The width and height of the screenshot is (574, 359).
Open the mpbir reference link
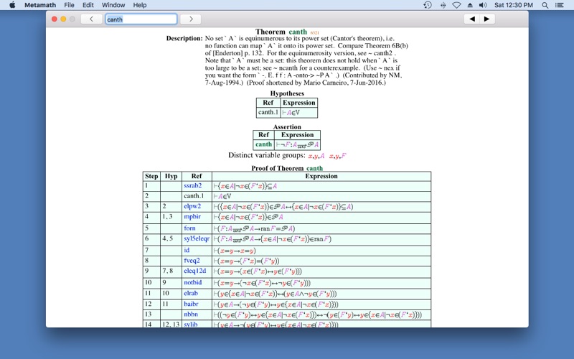192,217
